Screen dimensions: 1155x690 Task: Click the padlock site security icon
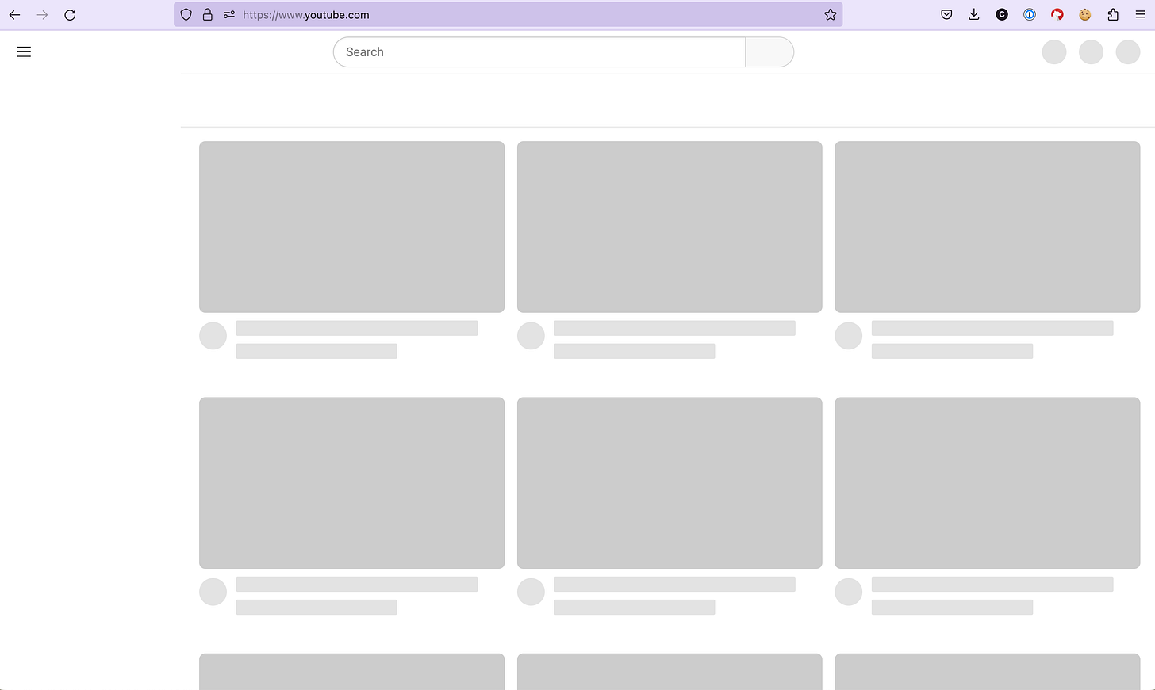(207, 15)
